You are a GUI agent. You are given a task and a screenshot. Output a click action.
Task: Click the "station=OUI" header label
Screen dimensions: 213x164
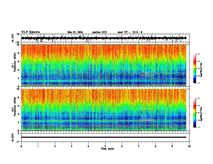(x=100, y=32)
